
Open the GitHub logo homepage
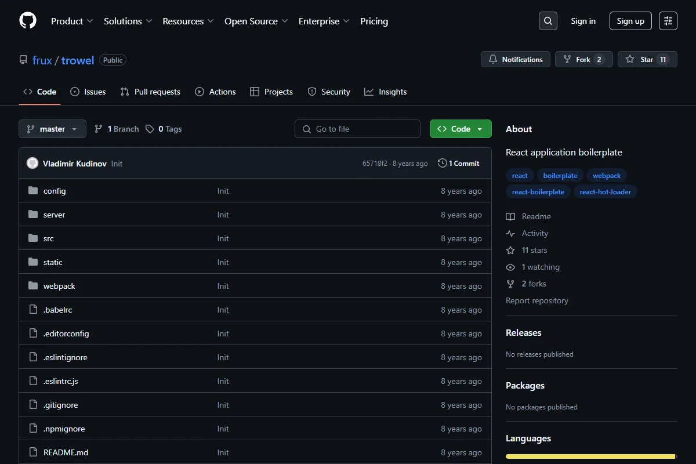pyautogui.click(x=28, y=21)
